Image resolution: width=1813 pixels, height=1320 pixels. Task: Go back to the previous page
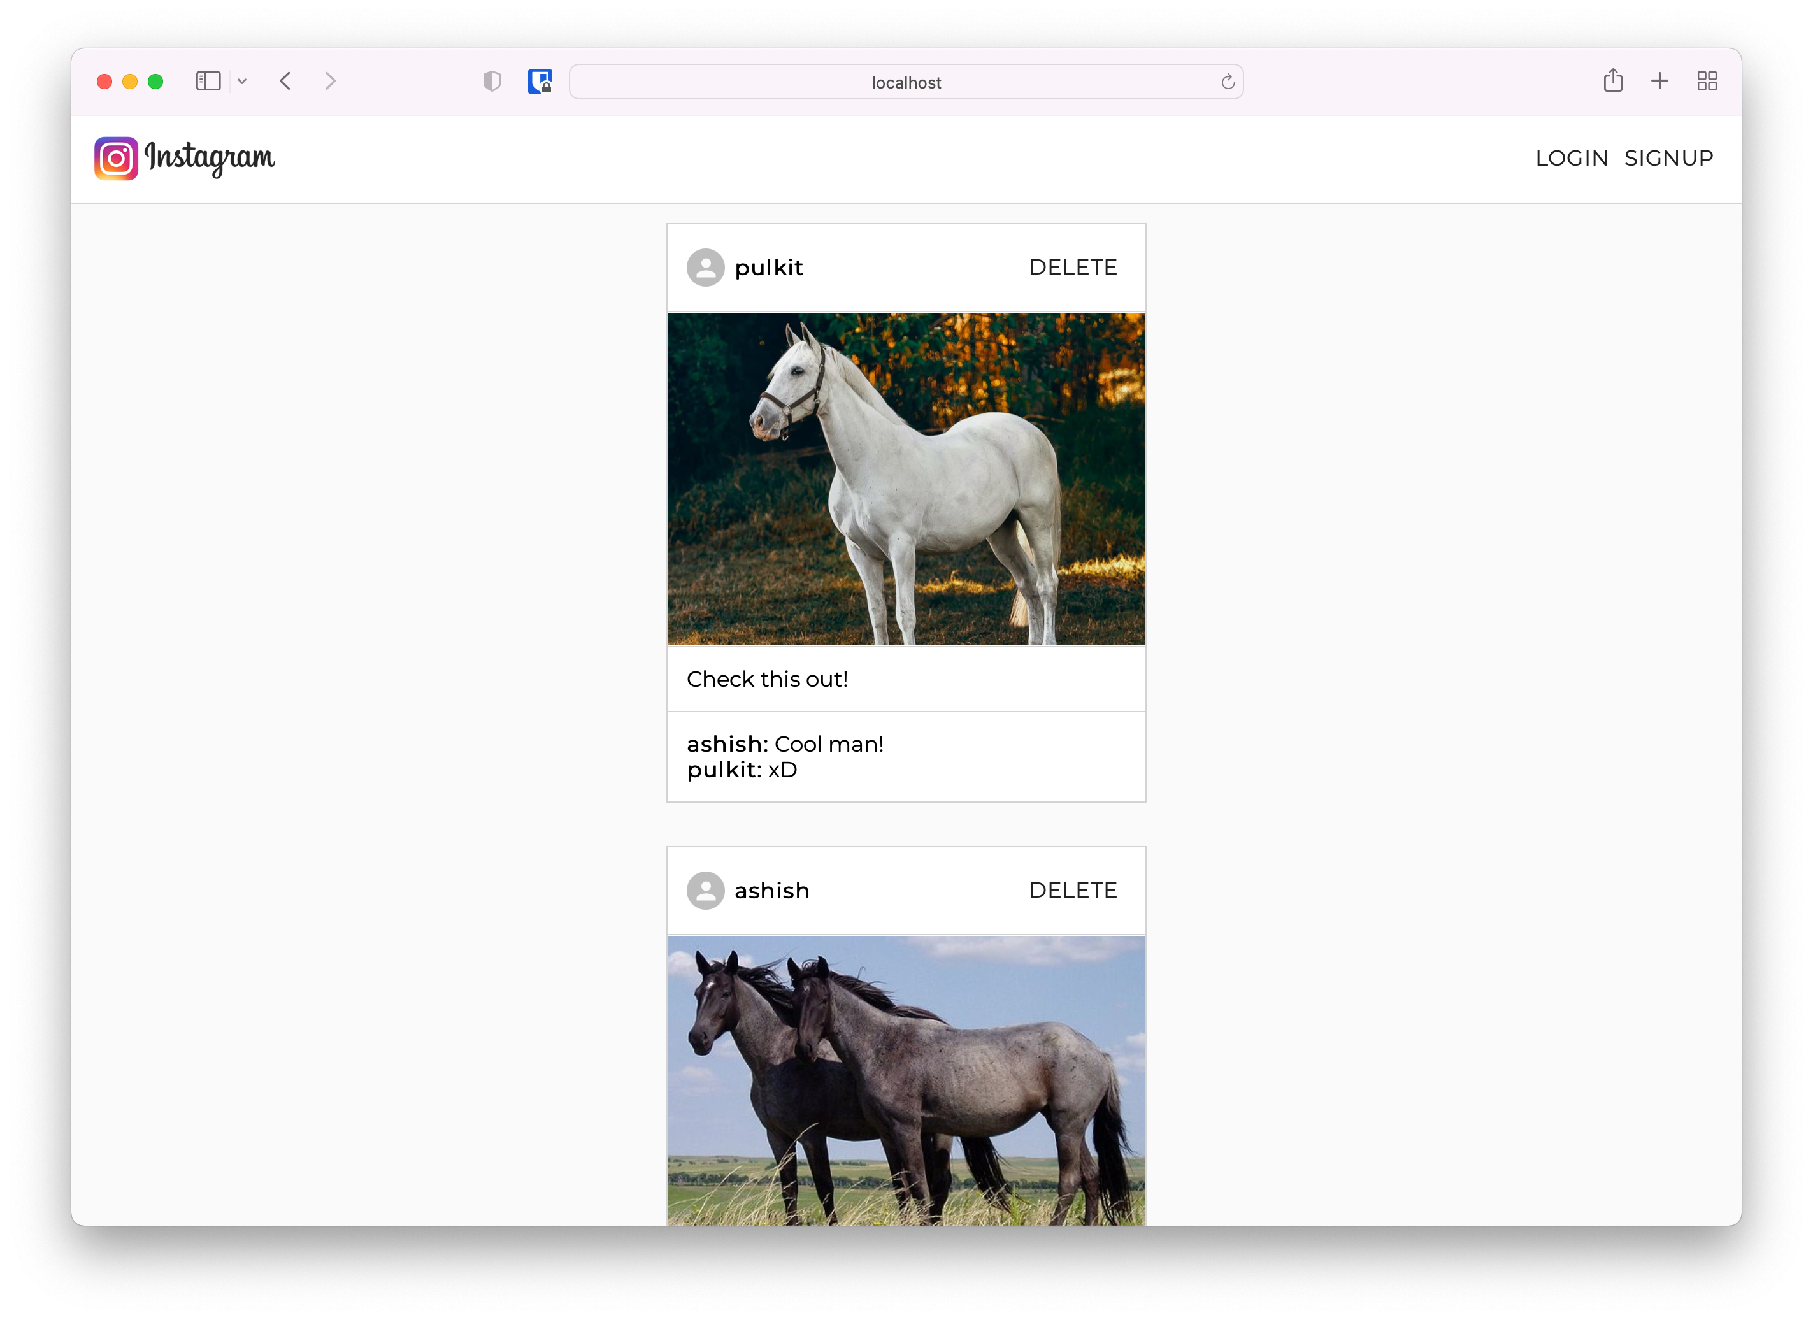(285, 82)
